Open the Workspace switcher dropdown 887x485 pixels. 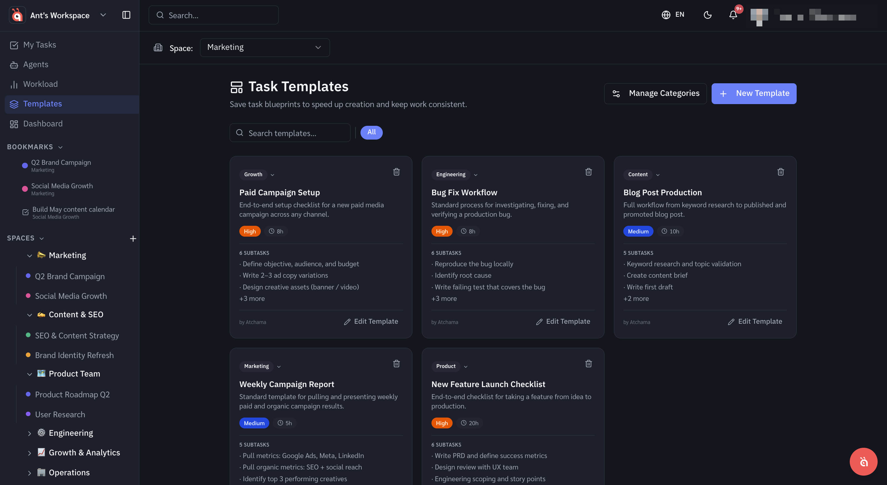(x=103, y=15)
